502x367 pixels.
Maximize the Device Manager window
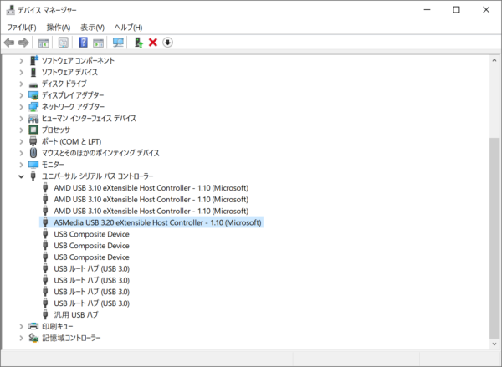456,10
